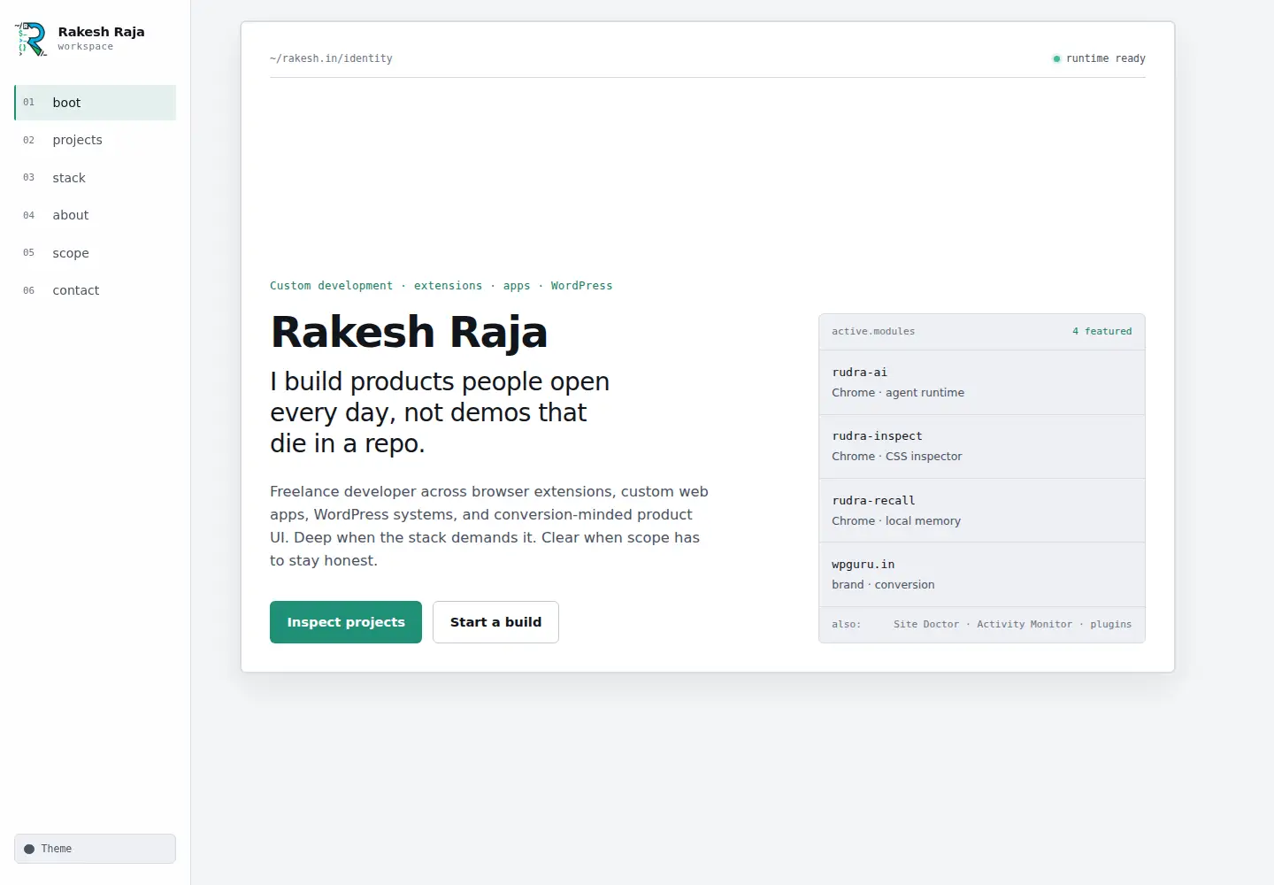Go to the projects section
This screenshot has width=1274, height=885.
(x=95, y=140)
